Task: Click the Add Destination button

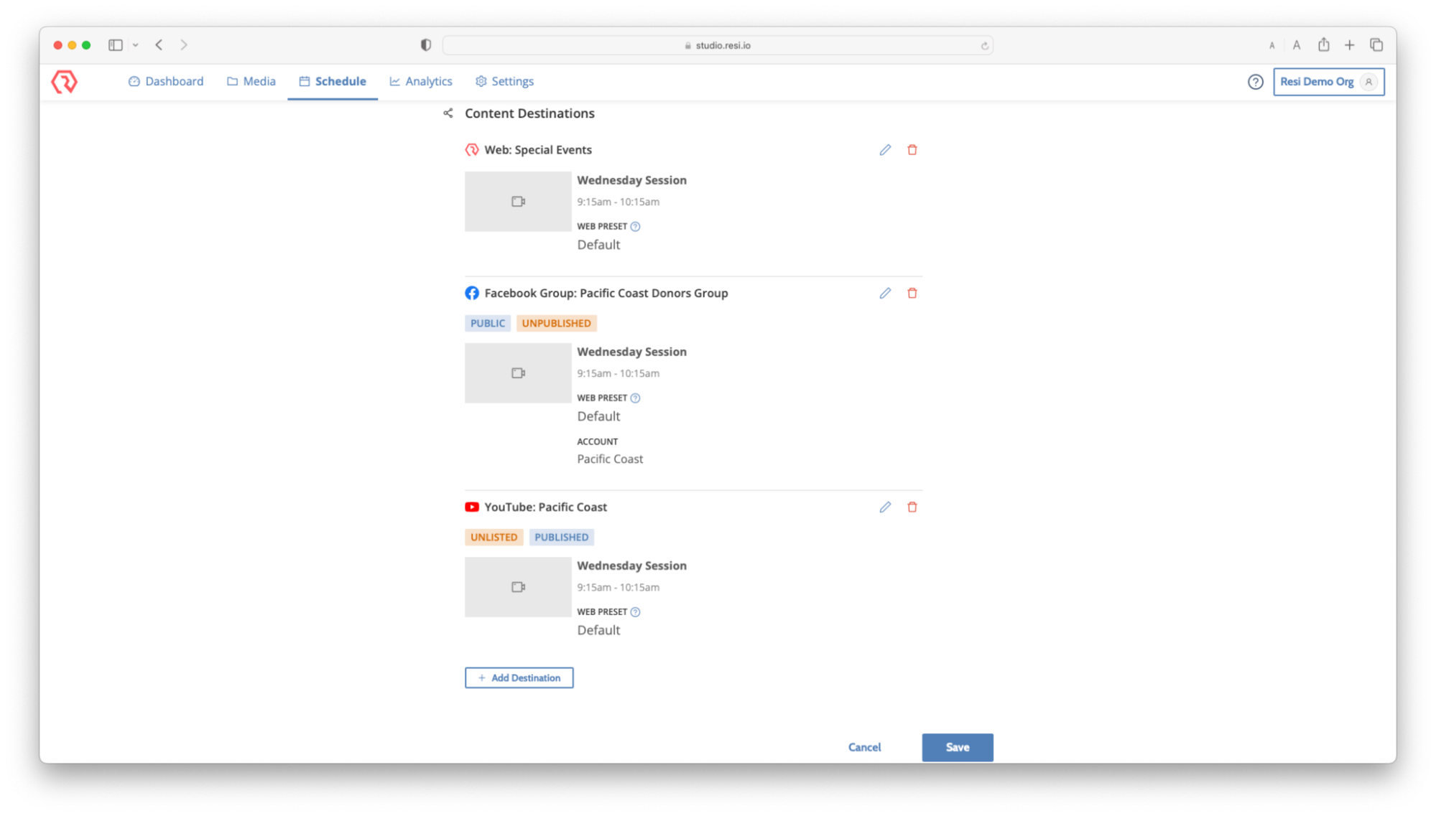Action: [519, 677]
